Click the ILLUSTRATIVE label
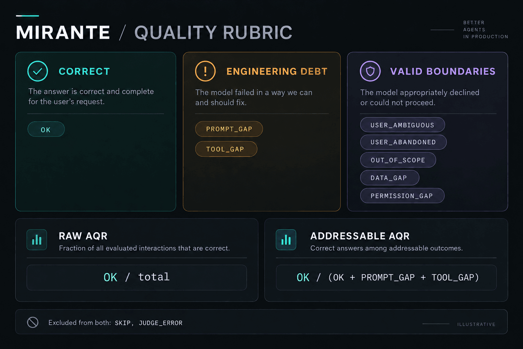Image resolution: width=523 pixels, height=349 pixels. pyautogui.click(x=476, y=324)
